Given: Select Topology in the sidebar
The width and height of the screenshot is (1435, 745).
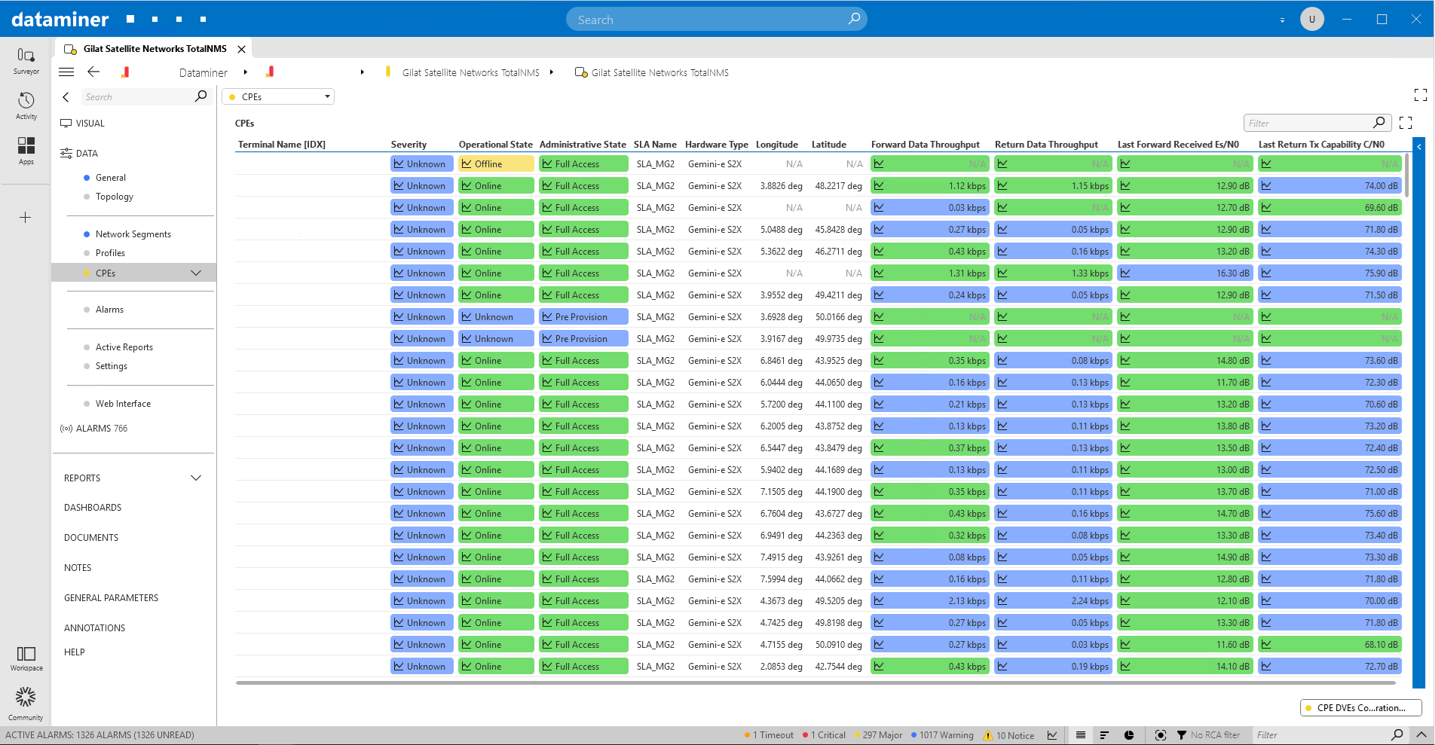Looking at the screenshot, I should (x=115, y=197).
